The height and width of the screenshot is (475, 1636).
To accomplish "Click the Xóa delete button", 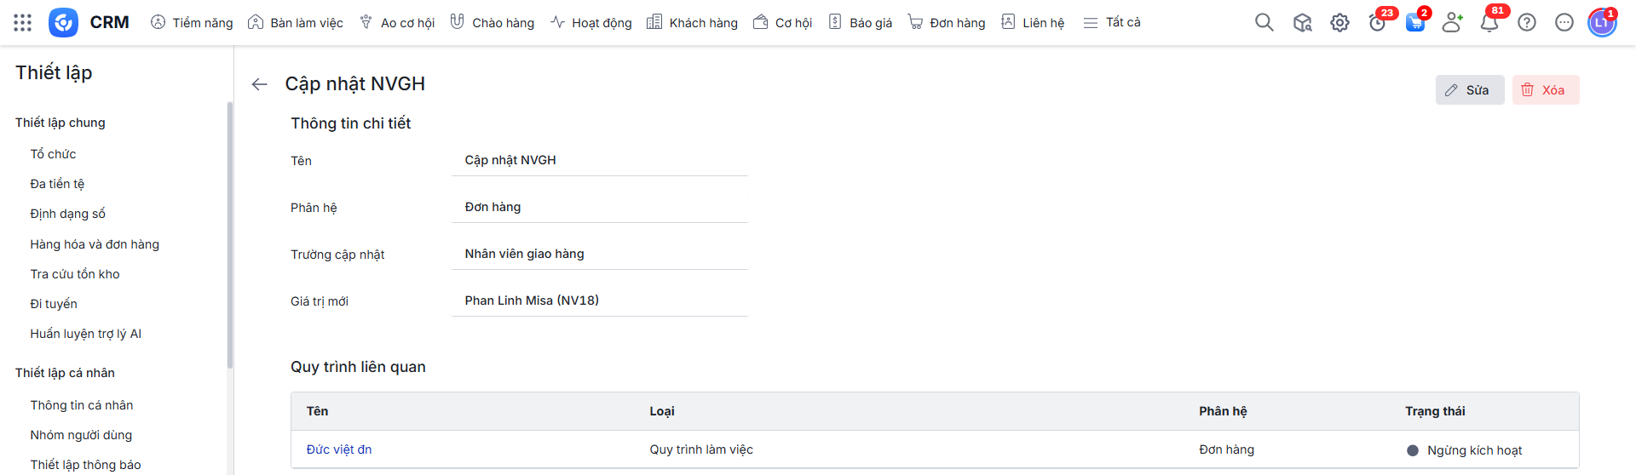I will point(1545,90).
